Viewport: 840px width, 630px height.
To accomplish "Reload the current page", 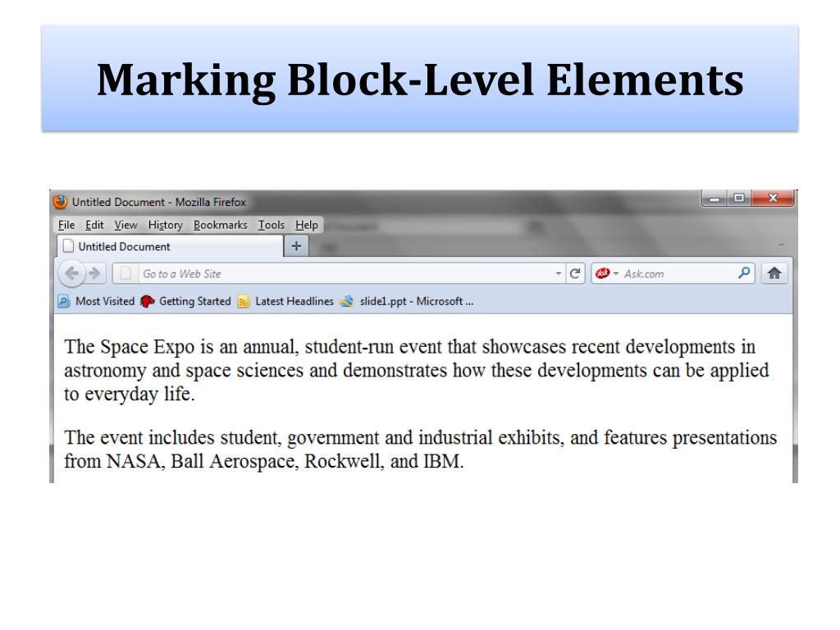I will click(x=575, y=274).
